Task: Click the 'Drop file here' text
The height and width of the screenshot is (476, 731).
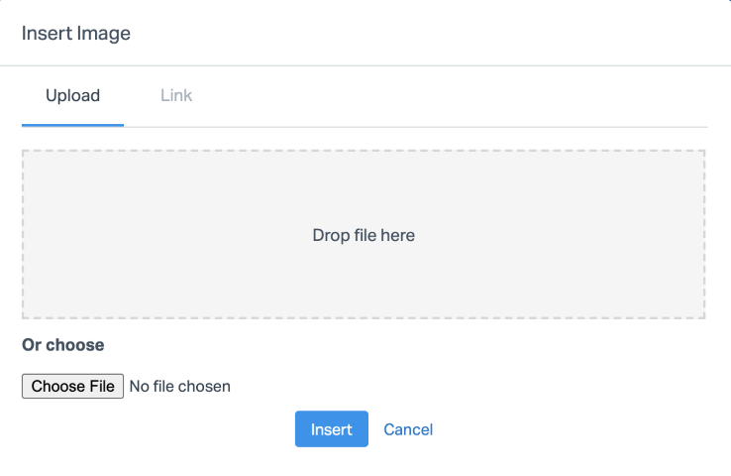Action: (x=364, y=236)
